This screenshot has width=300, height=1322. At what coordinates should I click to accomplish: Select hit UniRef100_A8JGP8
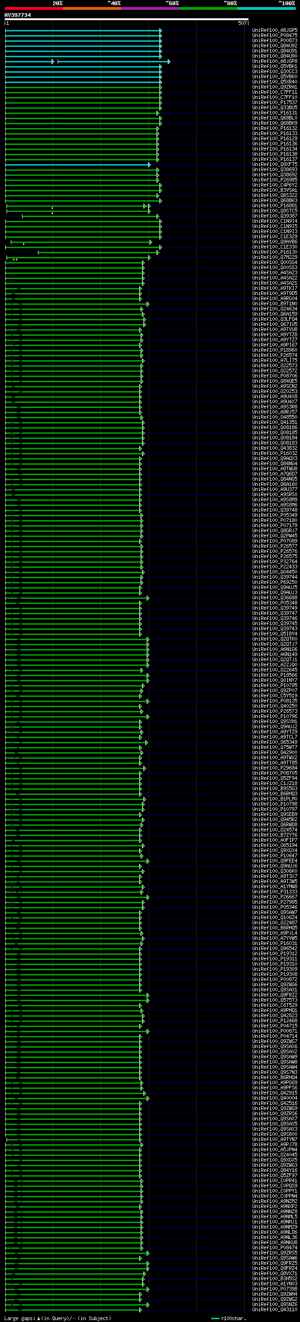tap(274, 61)
